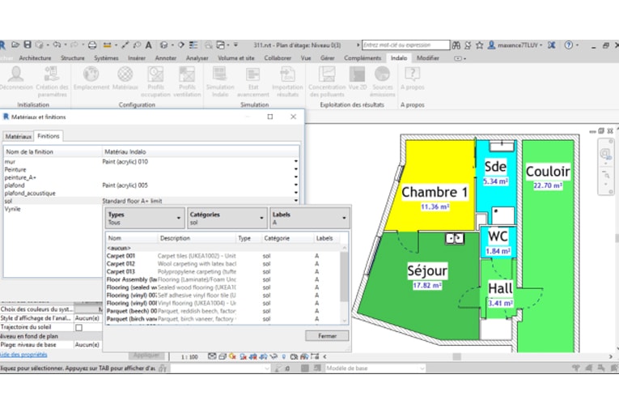Open the Annoter ribbon tab

pos(165,58)
